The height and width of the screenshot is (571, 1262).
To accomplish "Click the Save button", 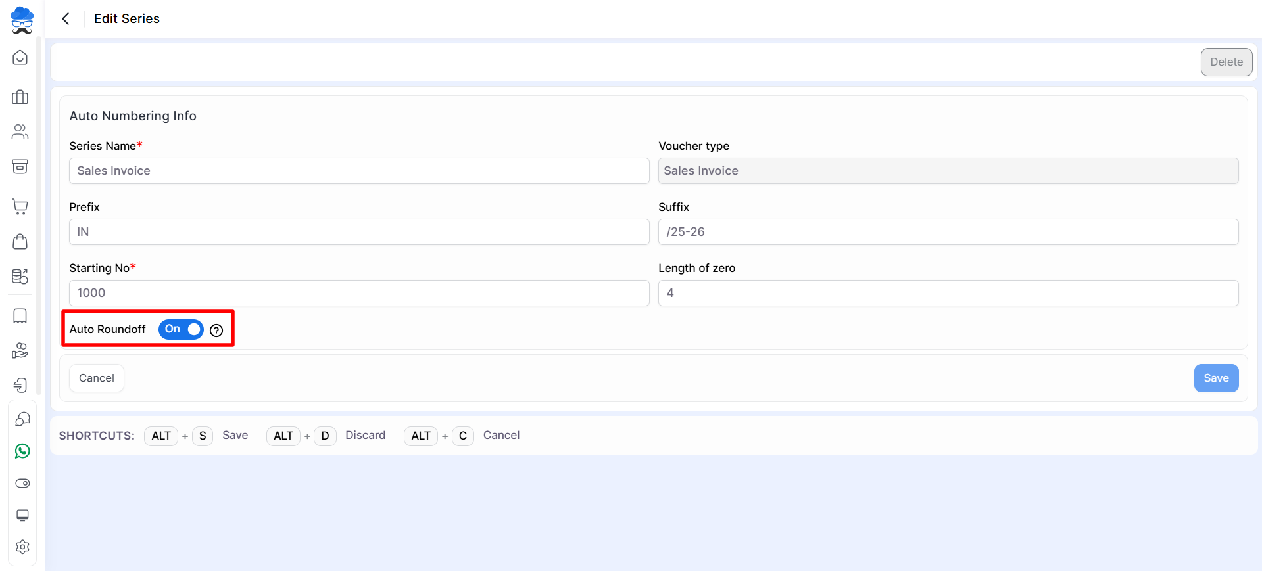I will [x=1216, y=378].
